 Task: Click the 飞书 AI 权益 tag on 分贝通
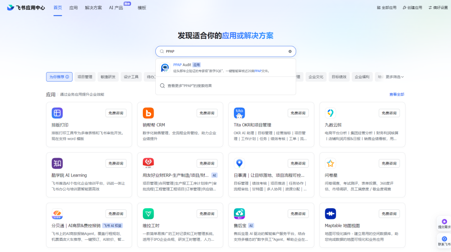112,226
